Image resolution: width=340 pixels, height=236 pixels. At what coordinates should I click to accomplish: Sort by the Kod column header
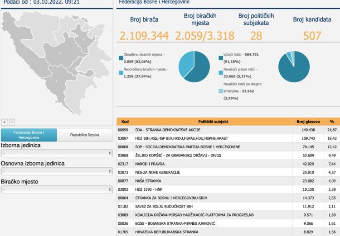coord(126,122)
